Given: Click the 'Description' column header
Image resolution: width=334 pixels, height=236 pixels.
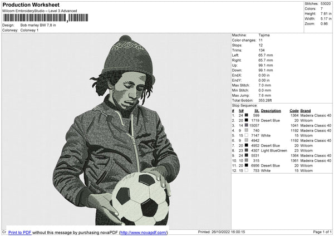Looking at the screenshot, I should point(271,111).
